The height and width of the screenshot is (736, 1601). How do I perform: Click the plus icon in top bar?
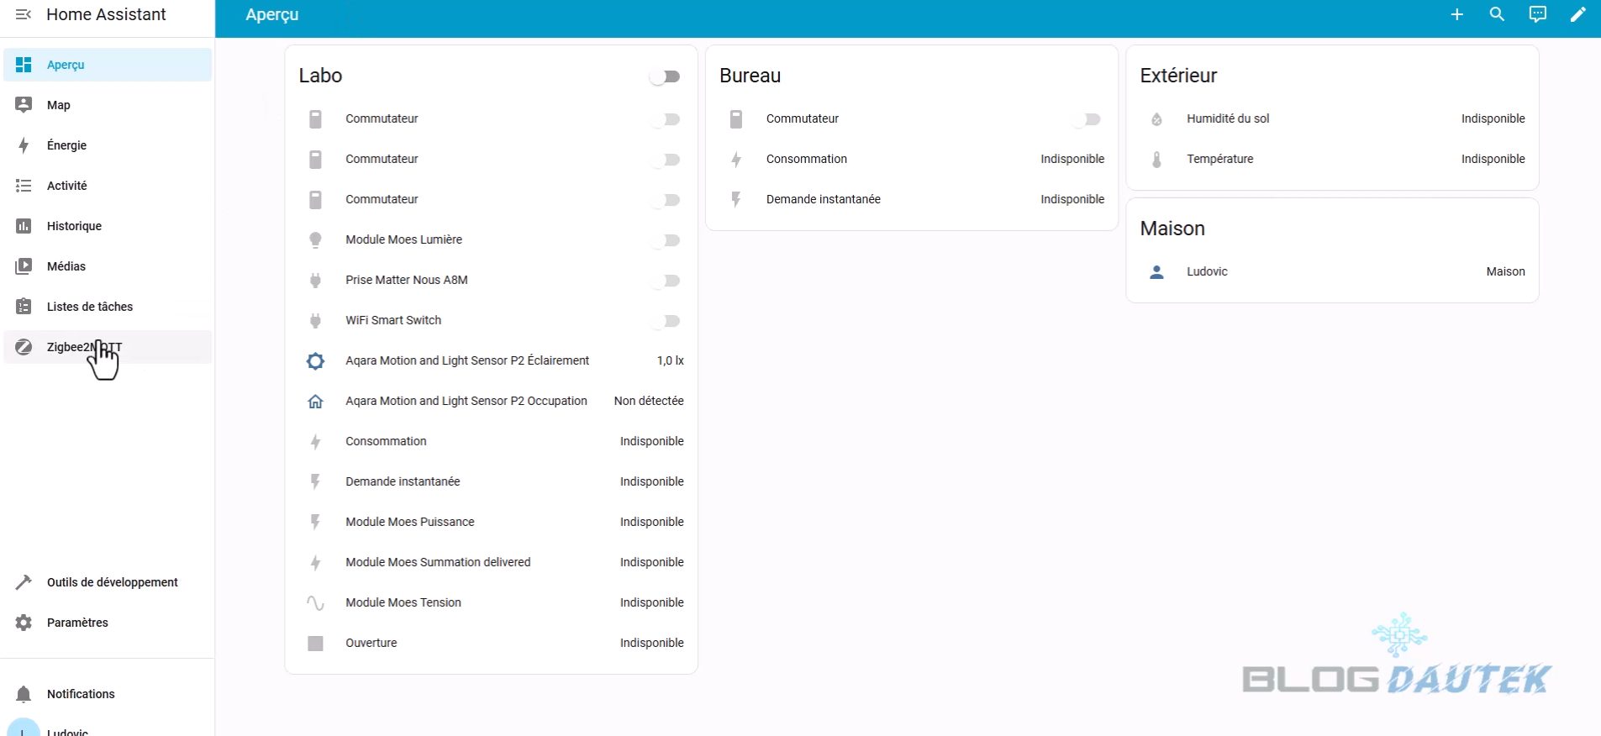[x=1456, y=14]
